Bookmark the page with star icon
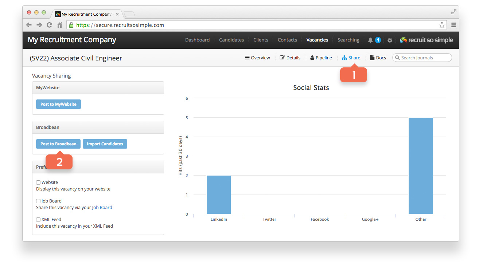The width and height of the screenshot is (483, 263). point(442,25)
